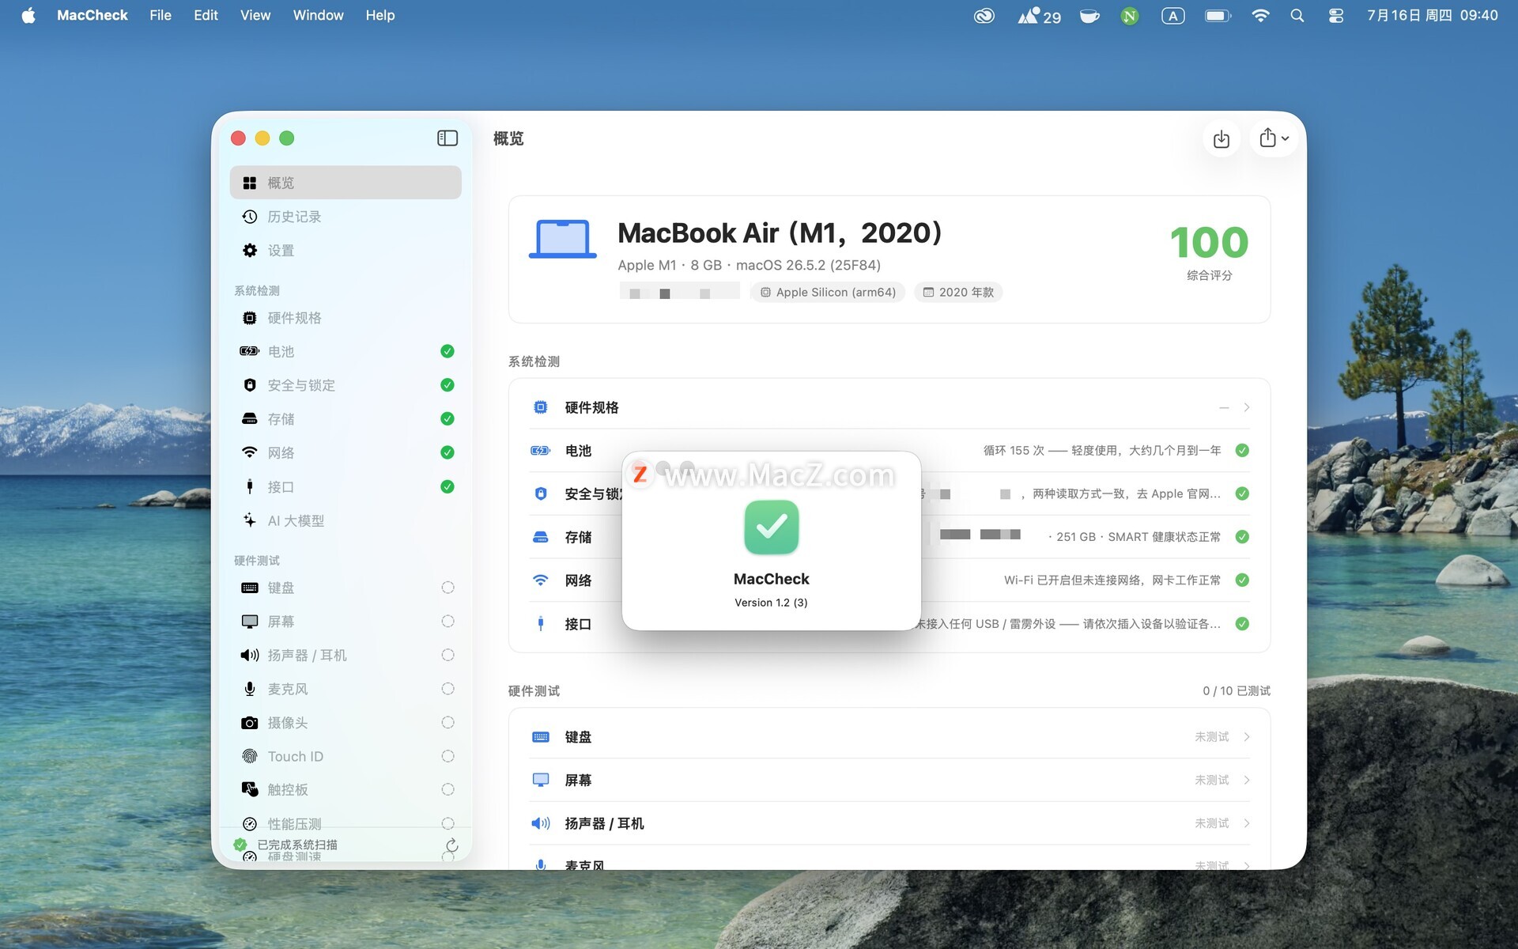Open Spotlight search in the menu bar

pyautogui.click(x=1297, y=16)
